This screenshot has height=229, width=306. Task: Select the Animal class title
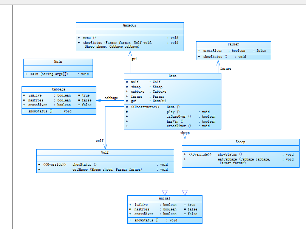[x=164, y=198]
